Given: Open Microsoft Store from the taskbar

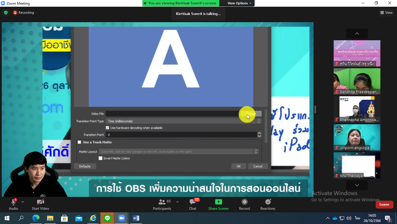Looking at the screenshot, I should (64, 218).
